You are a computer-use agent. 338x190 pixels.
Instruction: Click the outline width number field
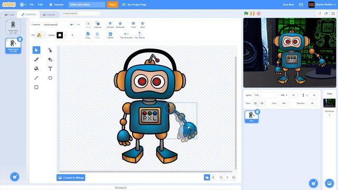click(x=72, y=35)
